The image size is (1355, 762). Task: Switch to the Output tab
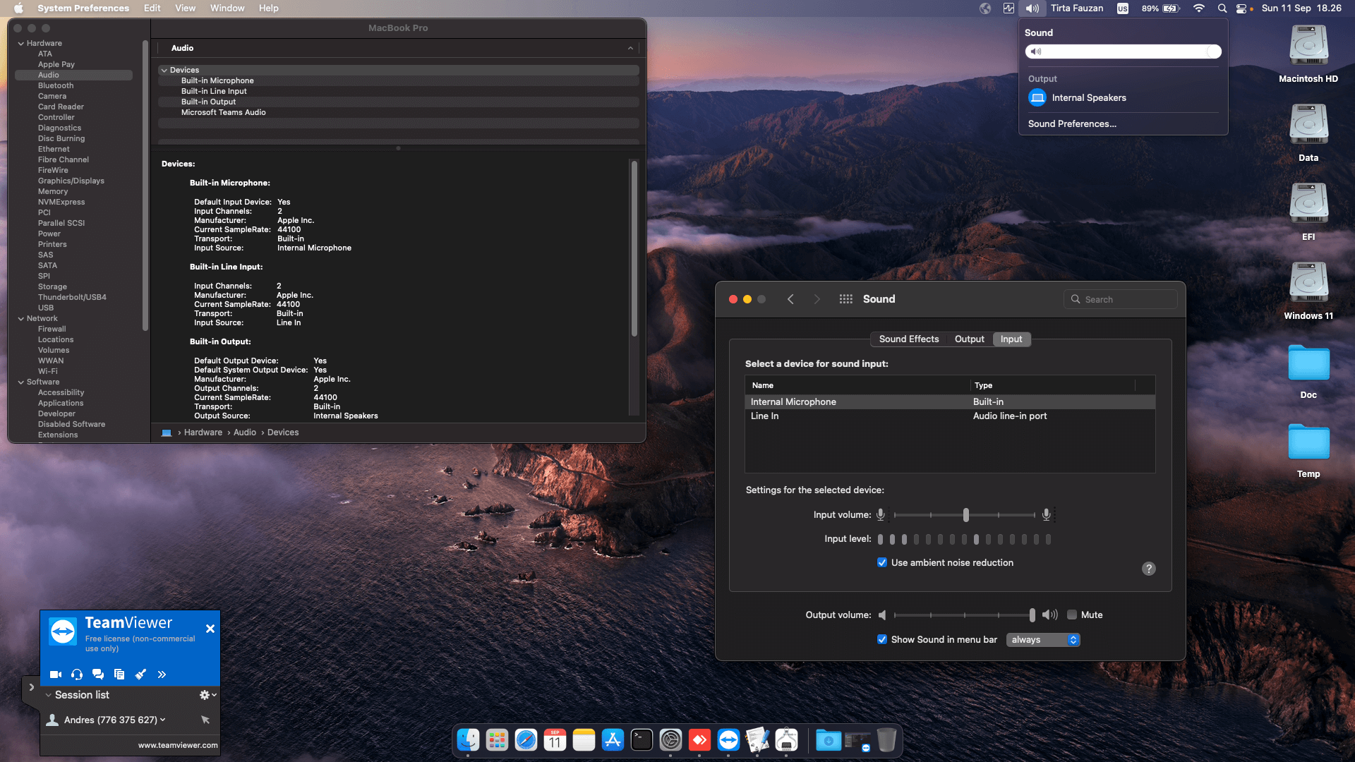pos(969,339)
